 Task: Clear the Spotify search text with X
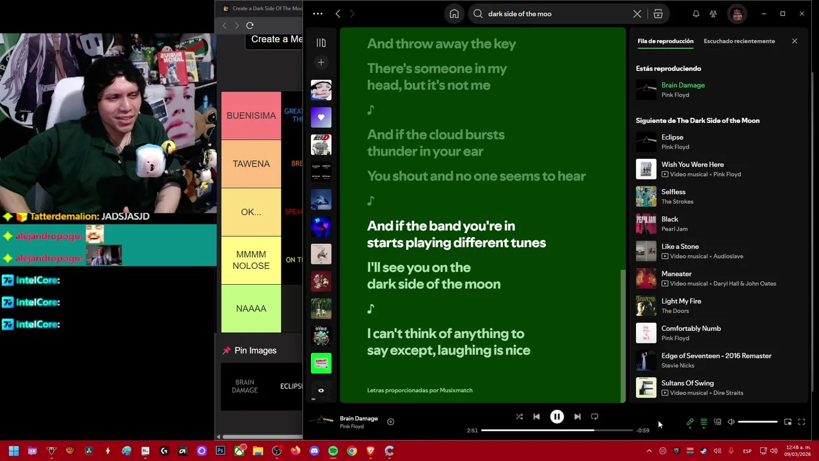(637, 13)
